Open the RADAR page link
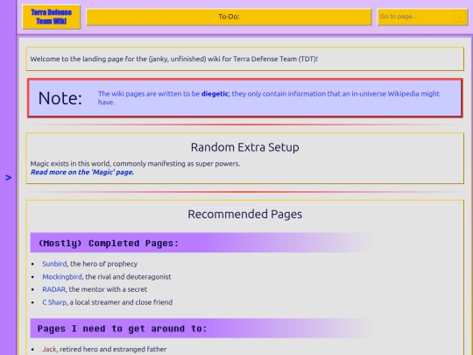 (53, 289)
